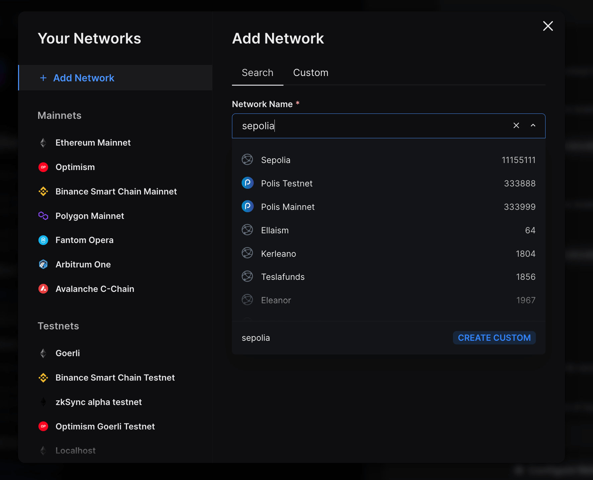
Task: Click the Arbitrum One logo icon
Action: click(x=43, y=264)
